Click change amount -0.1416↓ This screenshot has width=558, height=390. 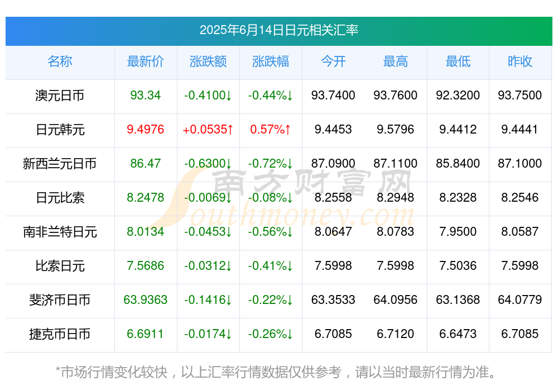[x=208, y=299]
